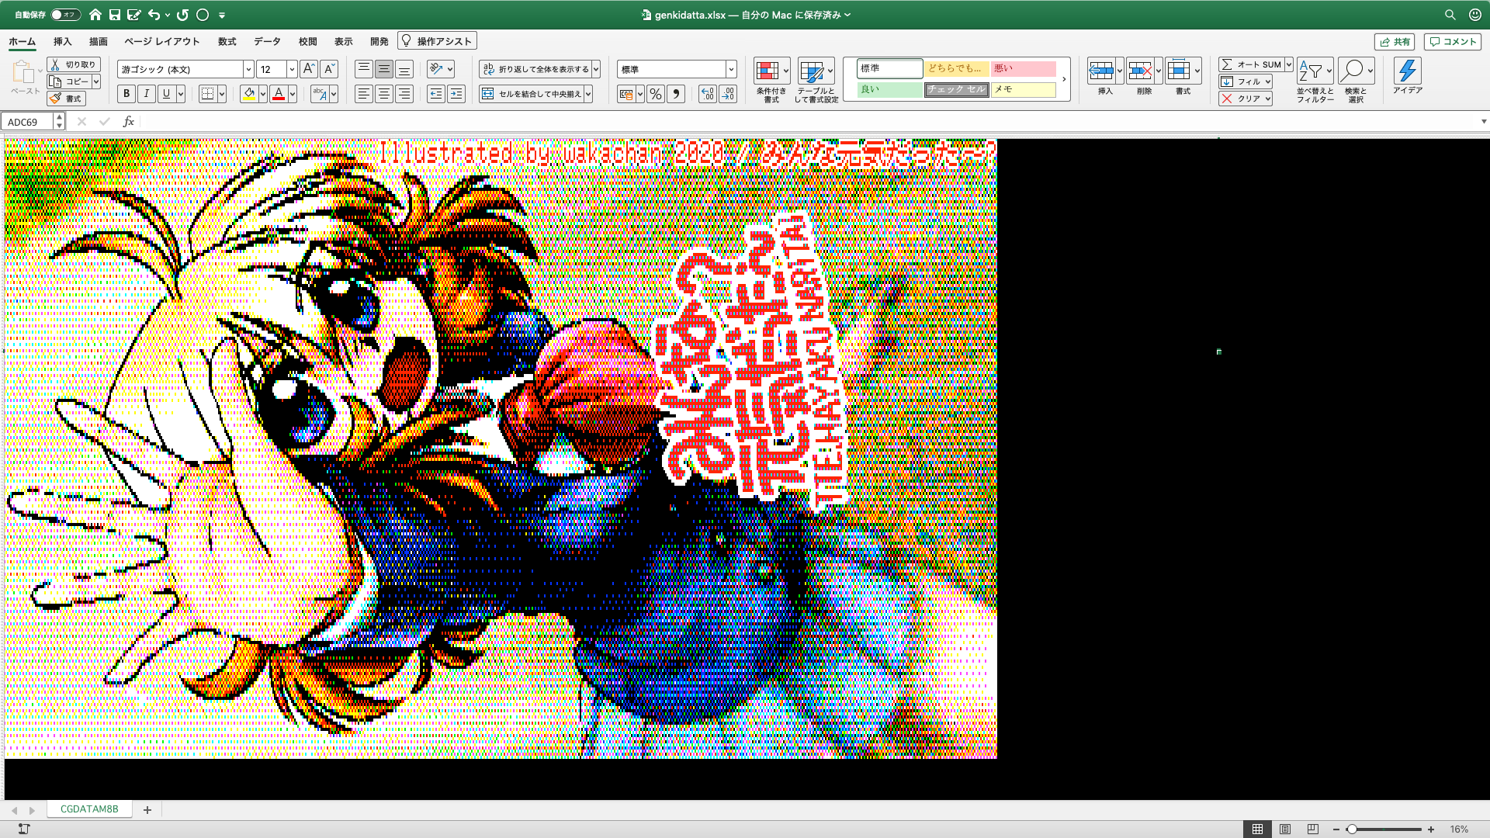Open Conditional Formatting (条件付き書式)
Image resolution: width=1490 pixels, height=838 pixels.
[771, 81]
